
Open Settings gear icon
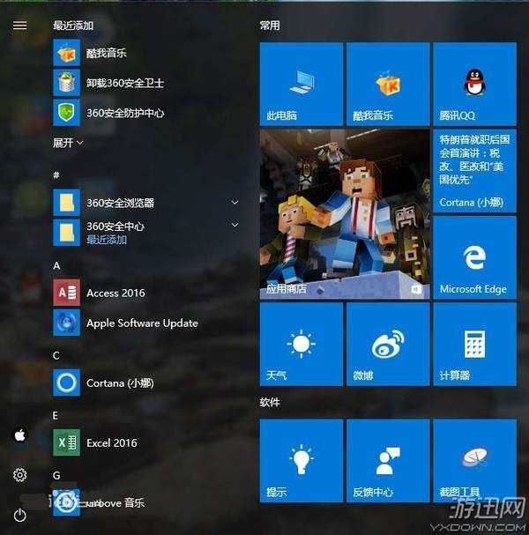(19, 475)
